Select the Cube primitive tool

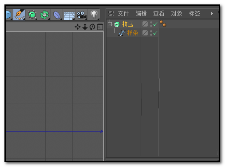click(8, 15)
